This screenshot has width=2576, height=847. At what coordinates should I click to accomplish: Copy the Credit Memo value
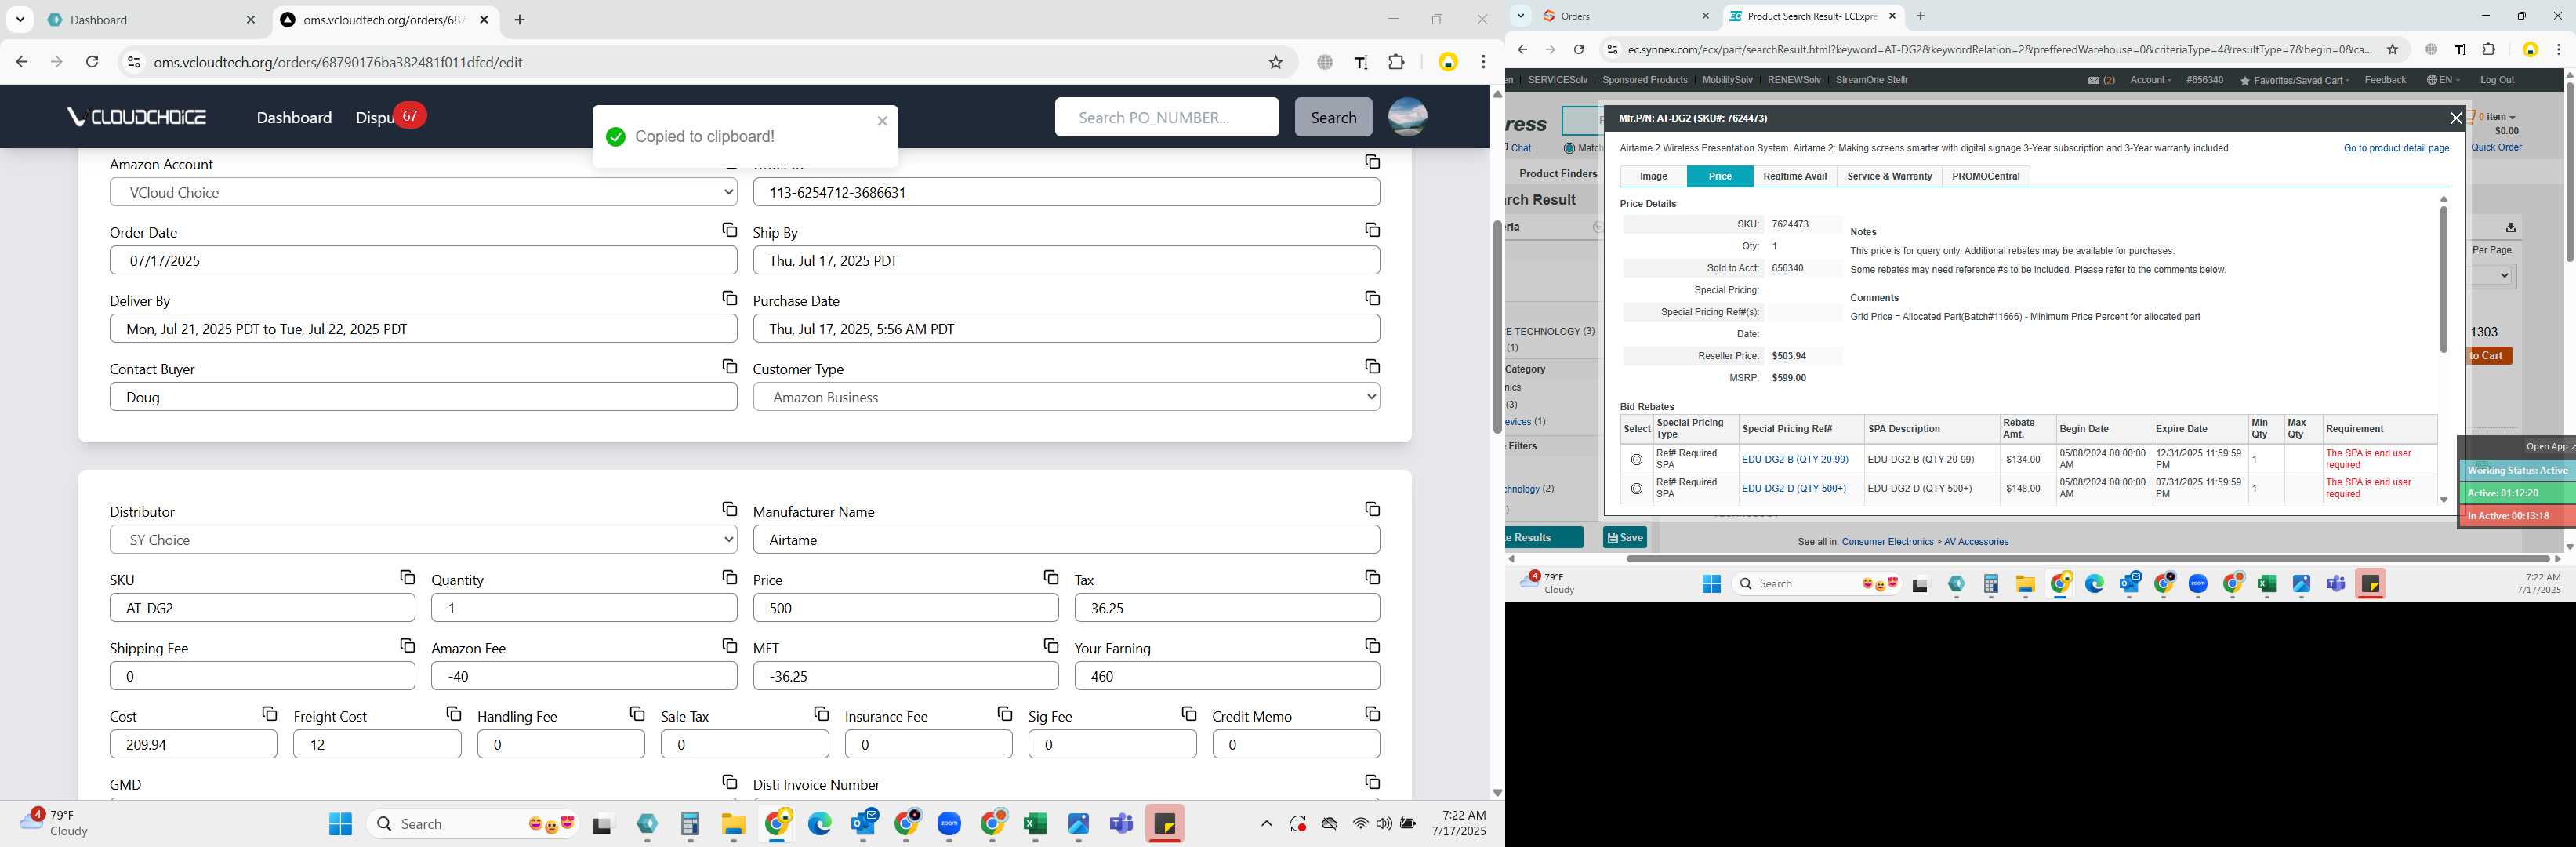(1372, 713)
